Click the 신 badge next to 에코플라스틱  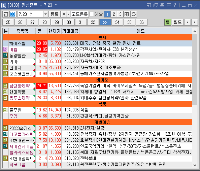coord(5,134)
